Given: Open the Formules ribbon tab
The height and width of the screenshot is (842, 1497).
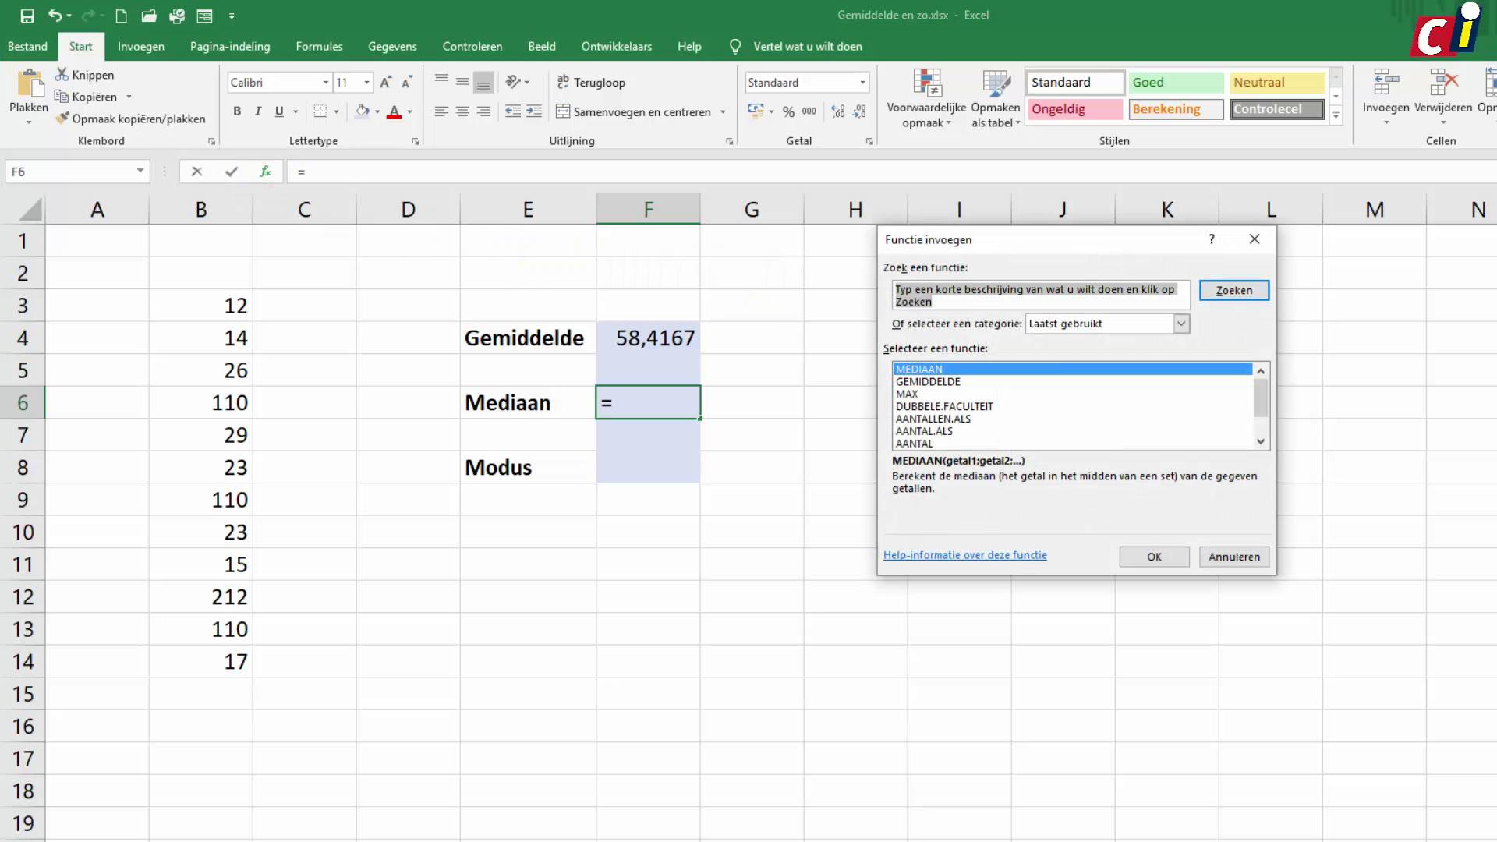Looking at the screenshot, I should 319,47.
